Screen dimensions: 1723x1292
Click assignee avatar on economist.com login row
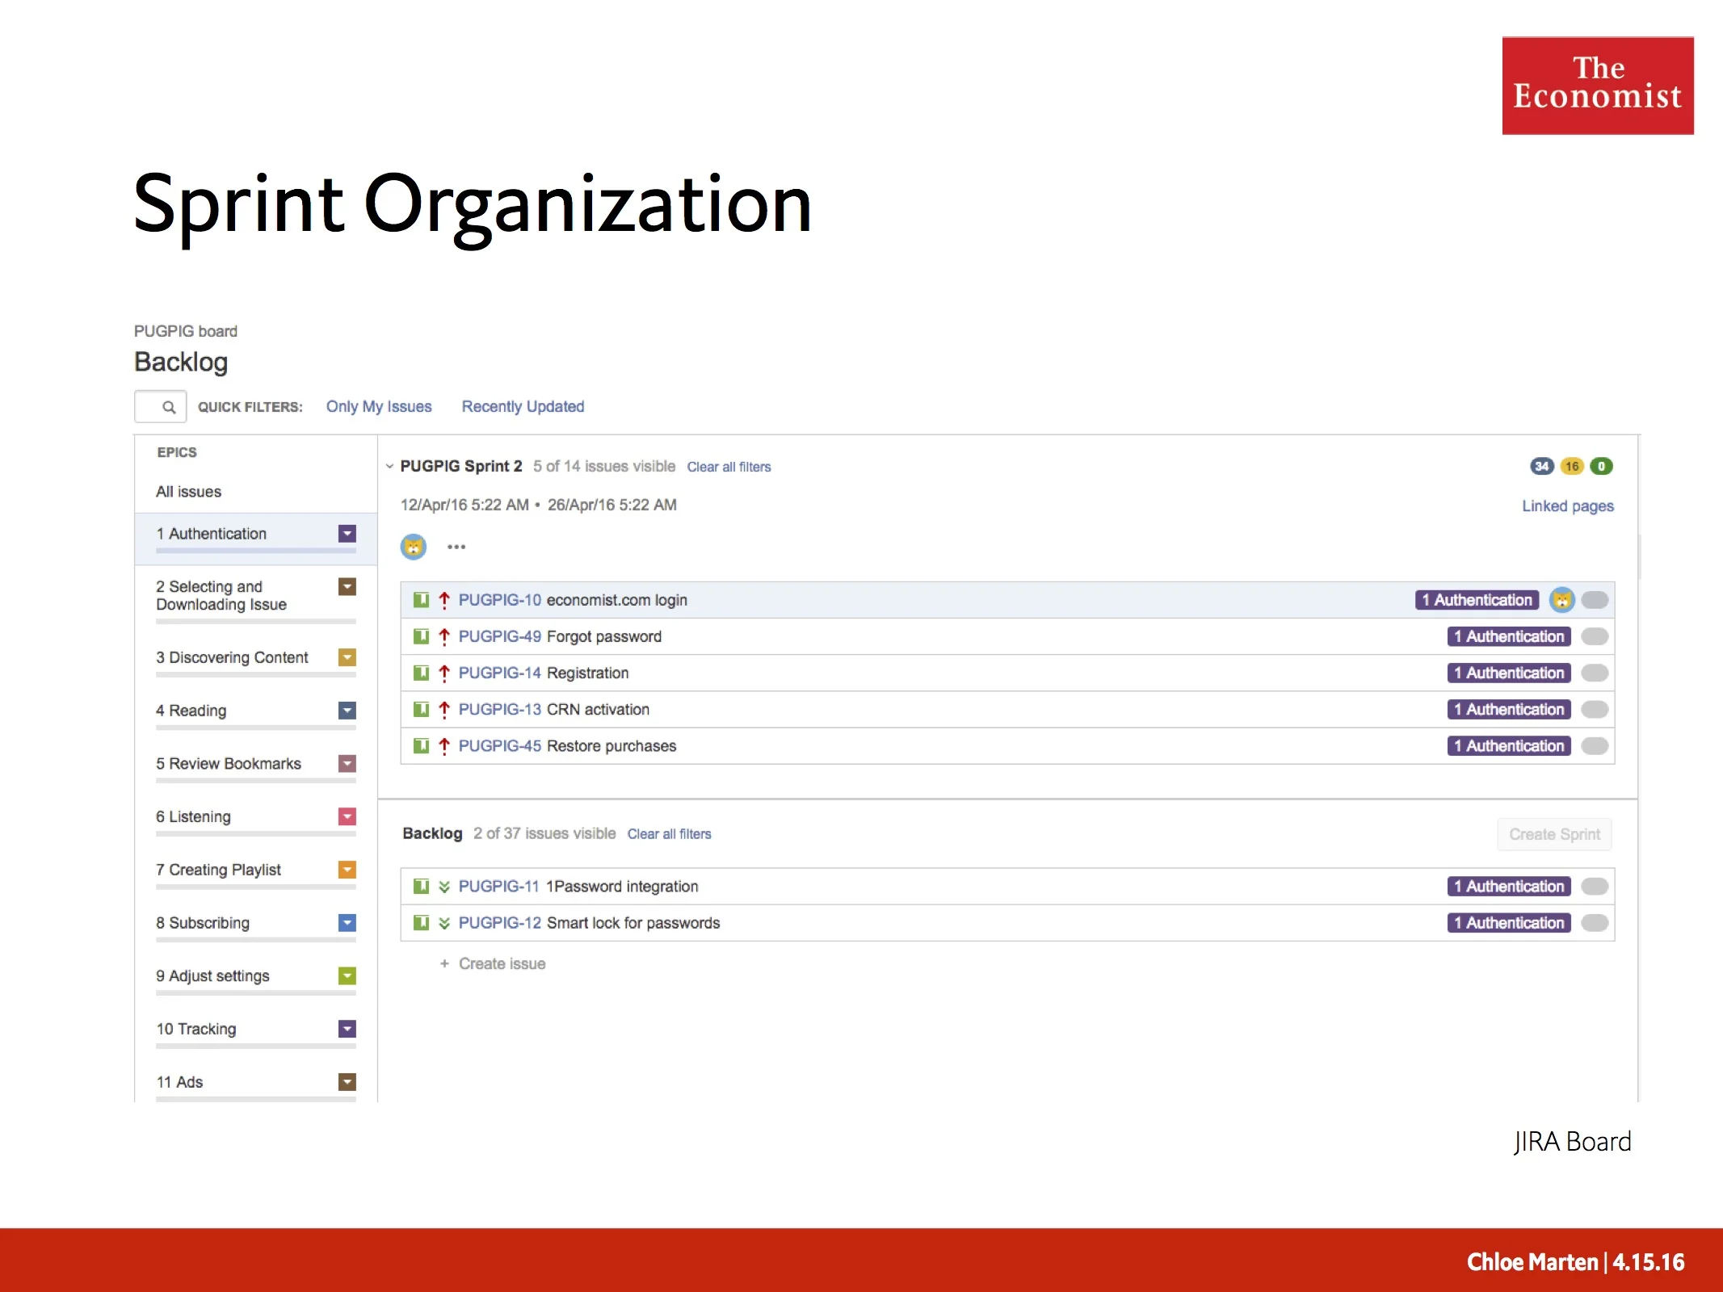pyautogui.click(x=1562, y=600)
